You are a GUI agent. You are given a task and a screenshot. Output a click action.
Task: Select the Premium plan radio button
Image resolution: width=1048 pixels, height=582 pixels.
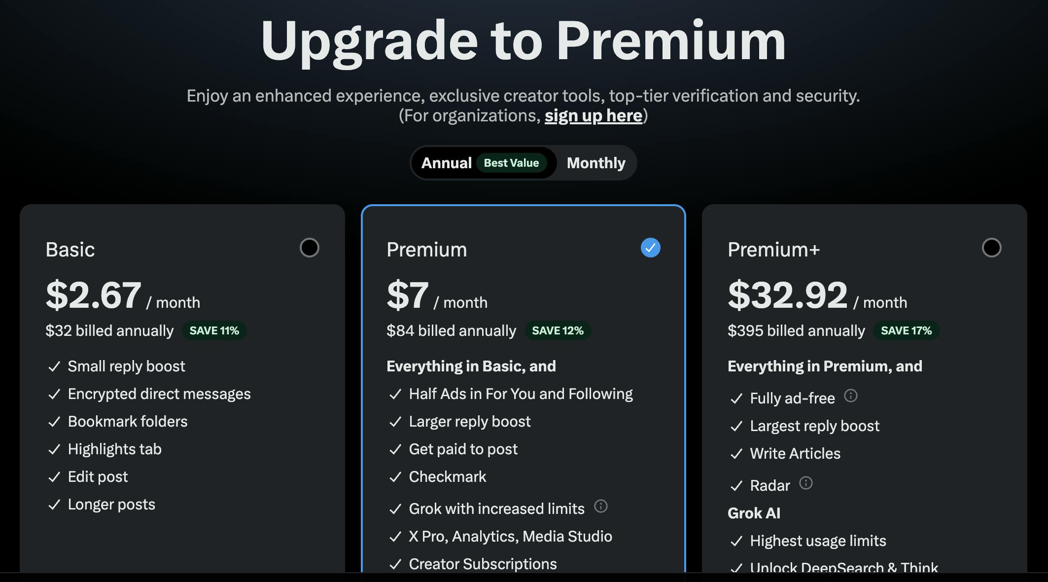(650, 248)
